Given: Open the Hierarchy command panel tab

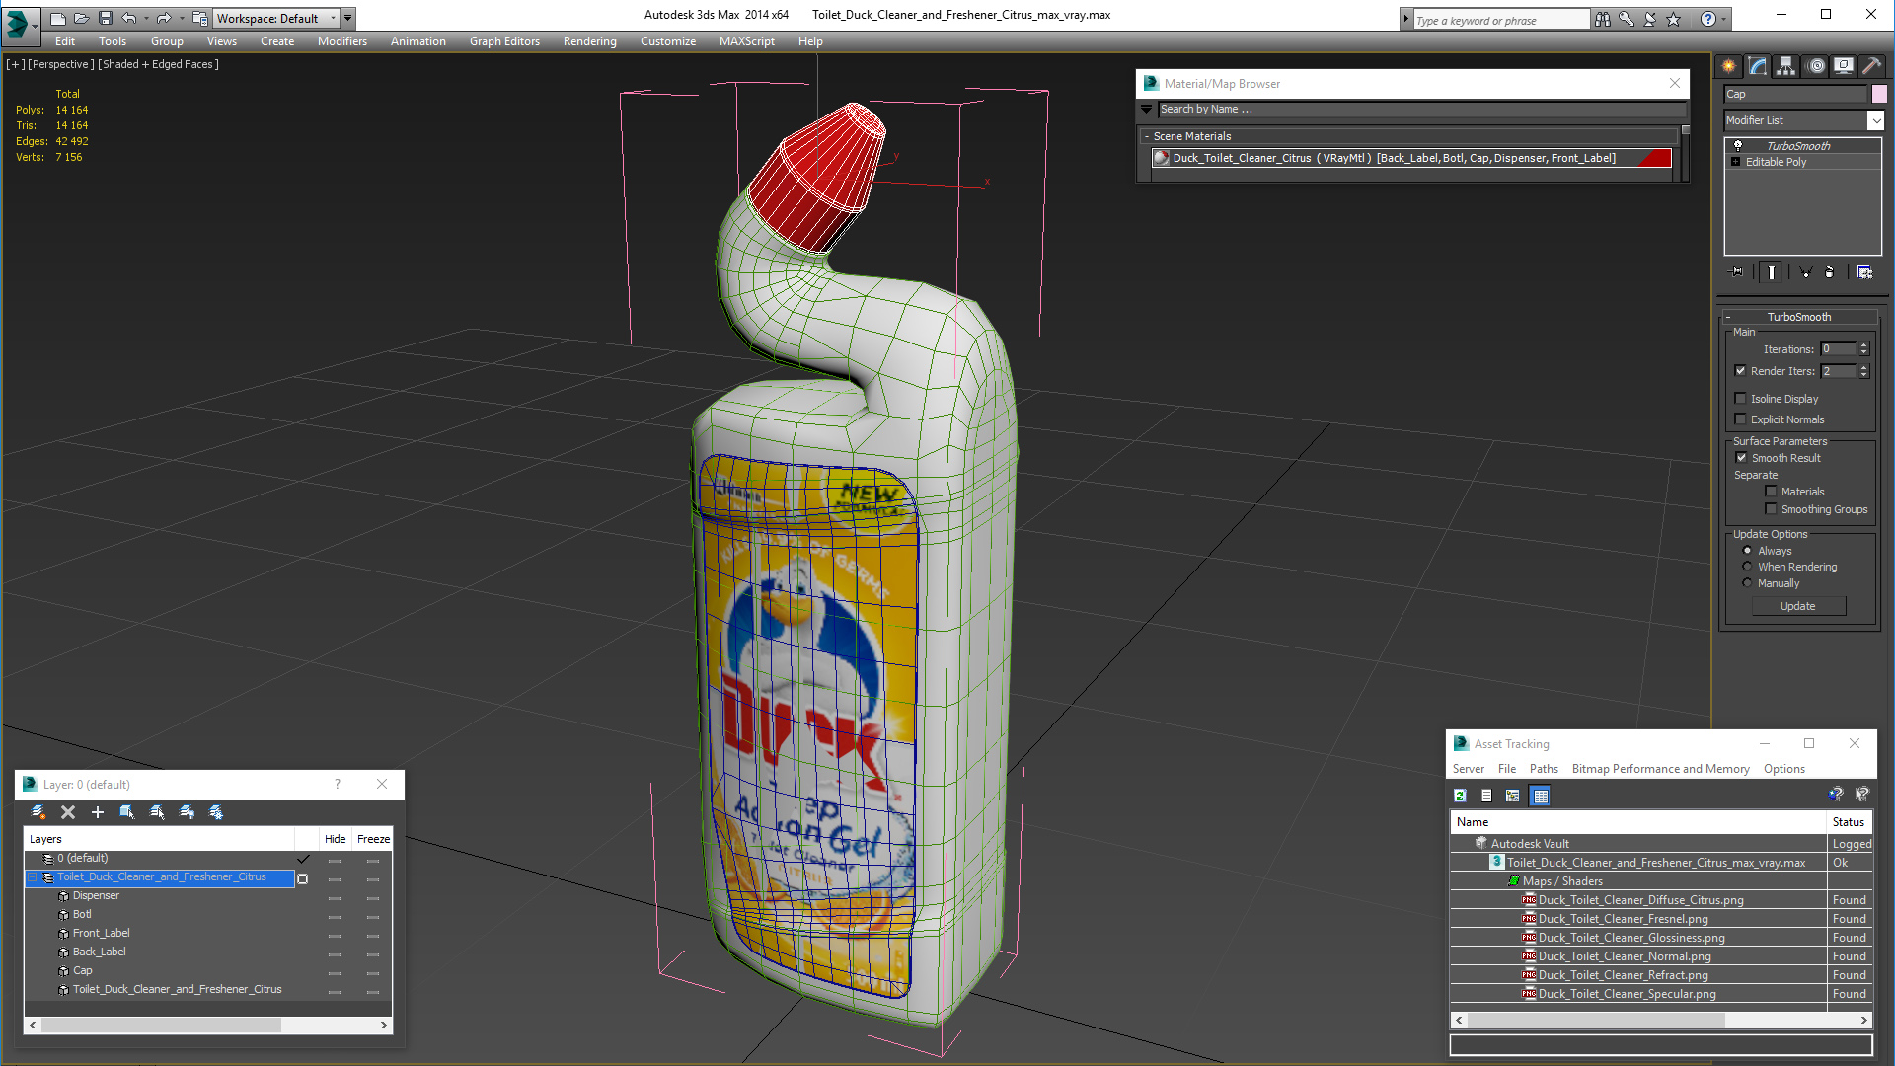Looking at the screenshot, I should [x=1786, y=66].
